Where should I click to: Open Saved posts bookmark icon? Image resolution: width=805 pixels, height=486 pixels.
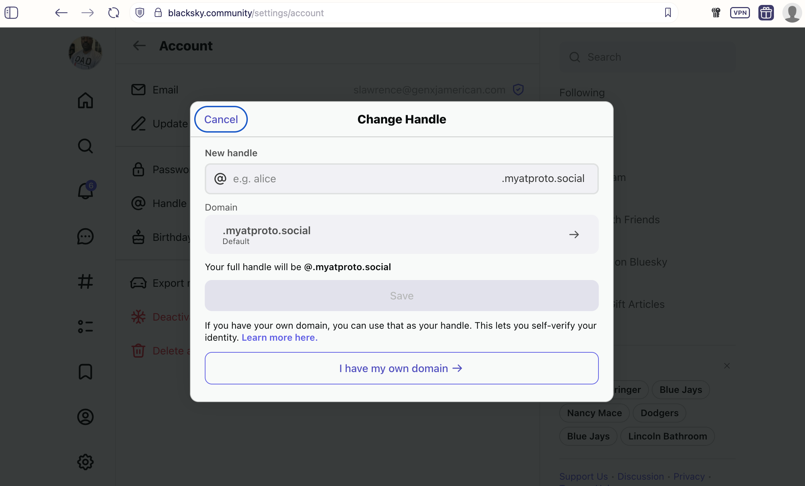tap(85, 372)
